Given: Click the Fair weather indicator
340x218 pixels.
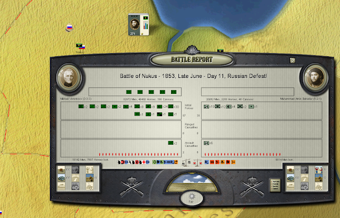Looking at the screenshot, I should point(191,198).
